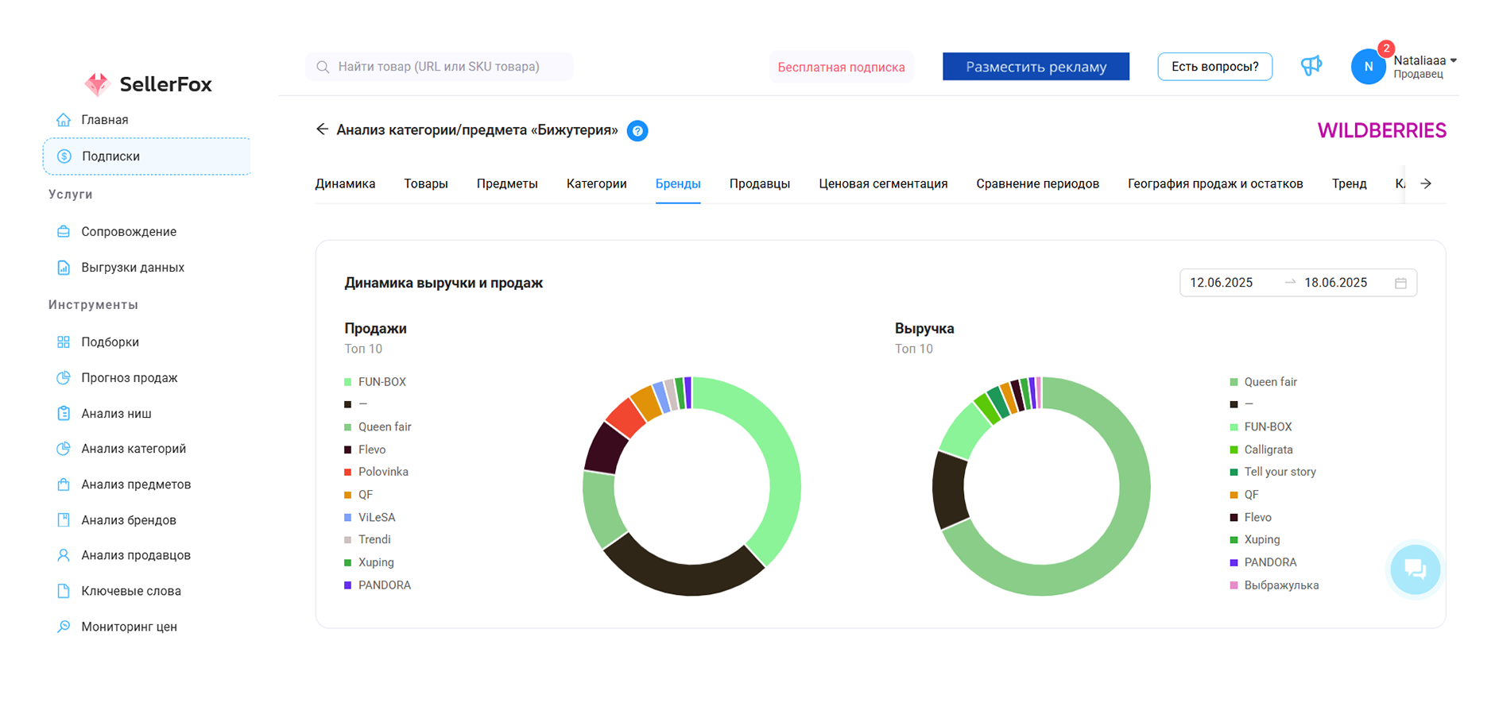Viewport: 1499px width, 718px height.
Task: Click the end date 18.06.2025
Action: [1336, 283]
